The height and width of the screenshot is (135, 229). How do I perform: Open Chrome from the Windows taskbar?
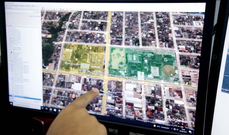59,110
